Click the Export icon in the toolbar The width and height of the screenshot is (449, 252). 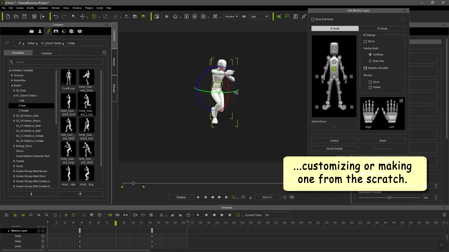click(x=42, y=16)
